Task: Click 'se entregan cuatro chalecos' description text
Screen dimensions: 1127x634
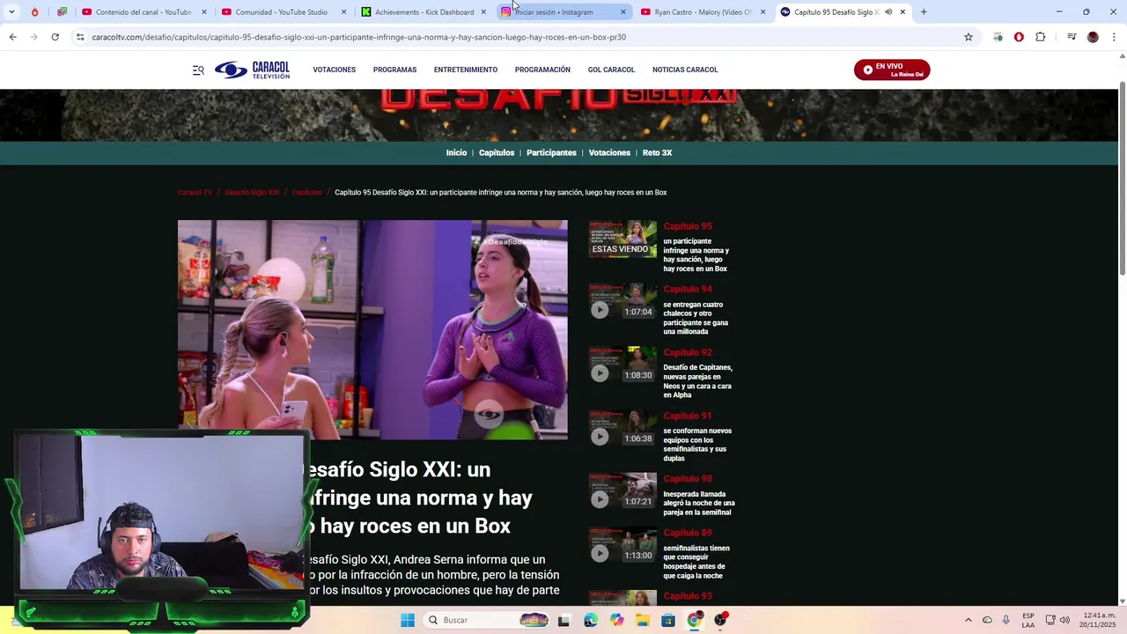Action: (x=696, y=318)
